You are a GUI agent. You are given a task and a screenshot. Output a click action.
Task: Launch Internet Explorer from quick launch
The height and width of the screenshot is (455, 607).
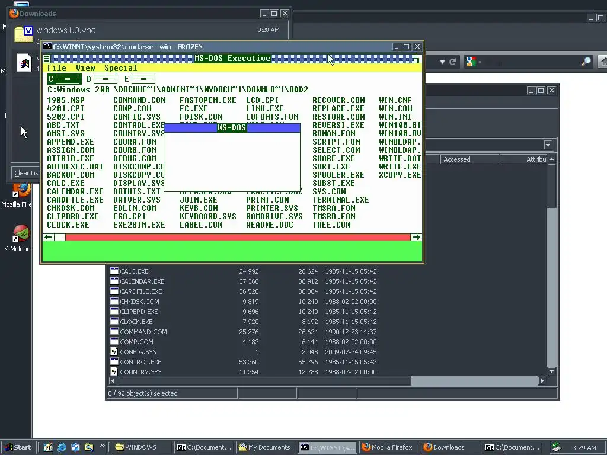62,447
